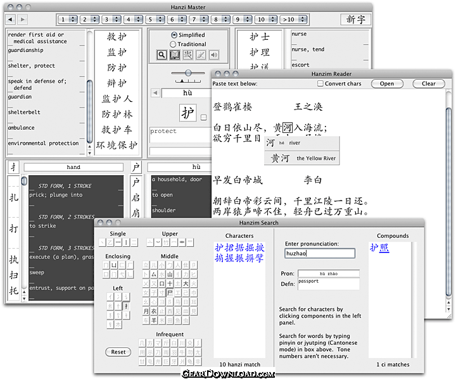Select the 山 component in the Middle group
Screen dimensions: 456x379
[170, 274]
